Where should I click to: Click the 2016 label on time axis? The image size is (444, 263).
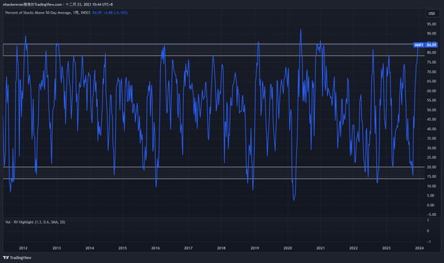(x=155, y=248)
